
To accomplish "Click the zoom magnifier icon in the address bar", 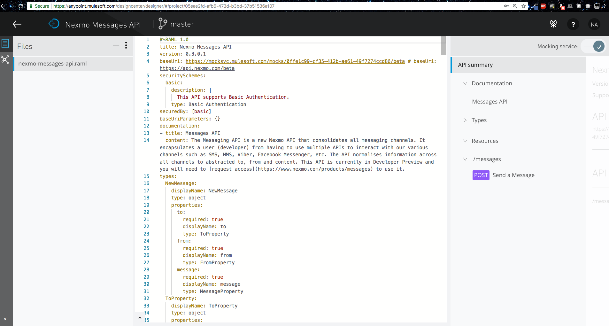I will [x=515, y=6].
